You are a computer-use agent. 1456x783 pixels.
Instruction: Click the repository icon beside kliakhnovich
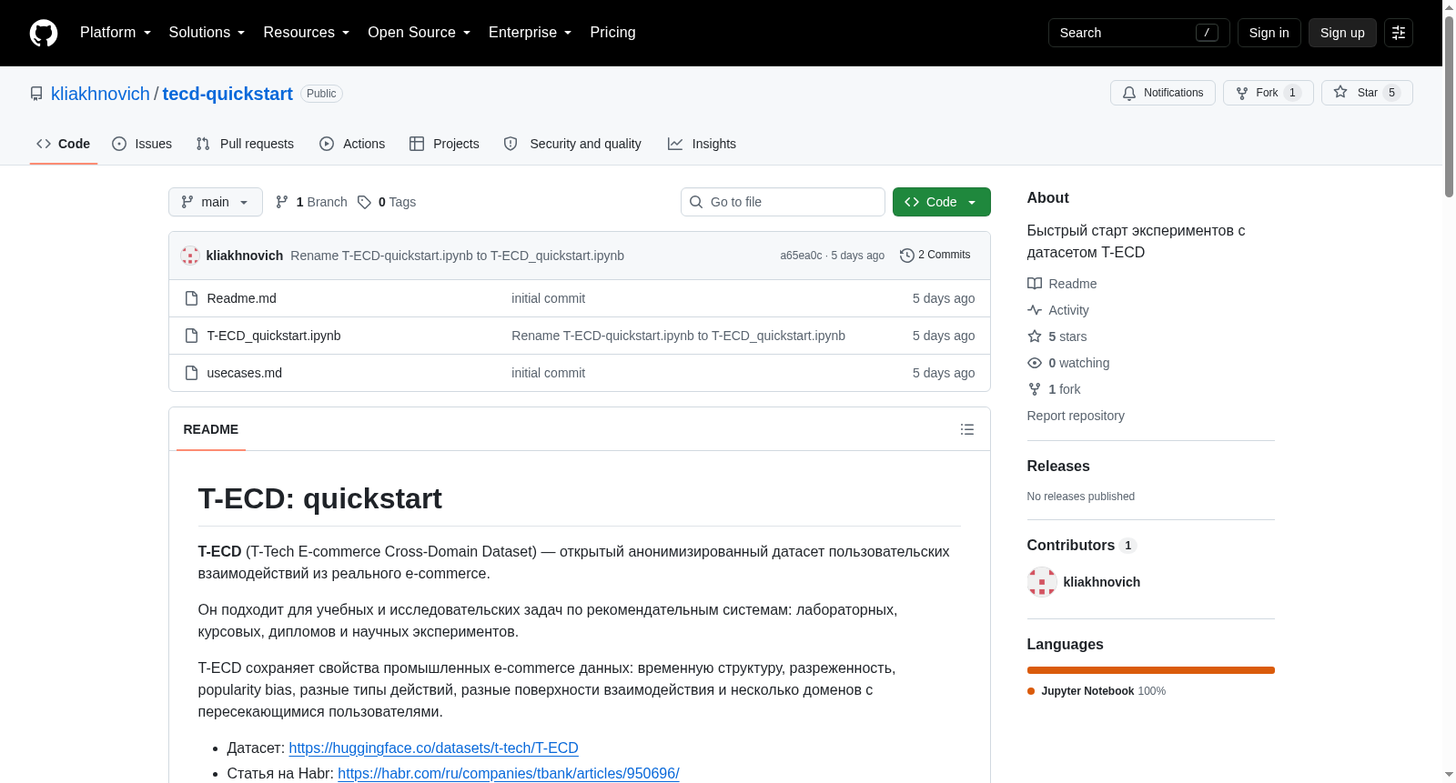click(x=36, y=94)
